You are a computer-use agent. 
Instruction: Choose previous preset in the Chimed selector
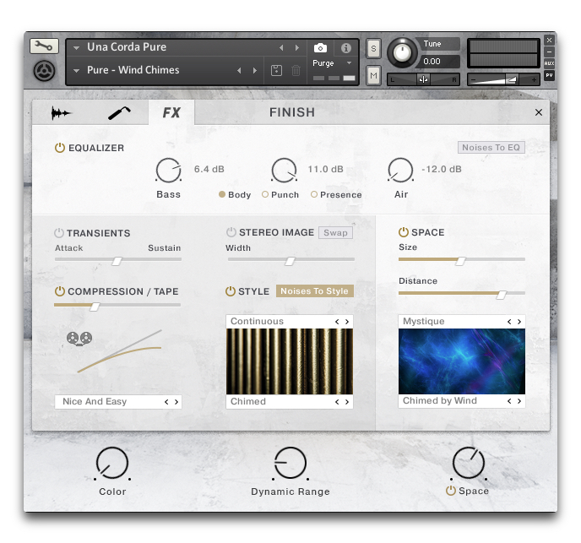tap(337, 402)
